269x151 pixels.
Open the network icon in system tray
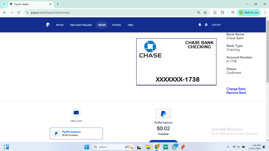pyautogui.click(x=234, y=147)
